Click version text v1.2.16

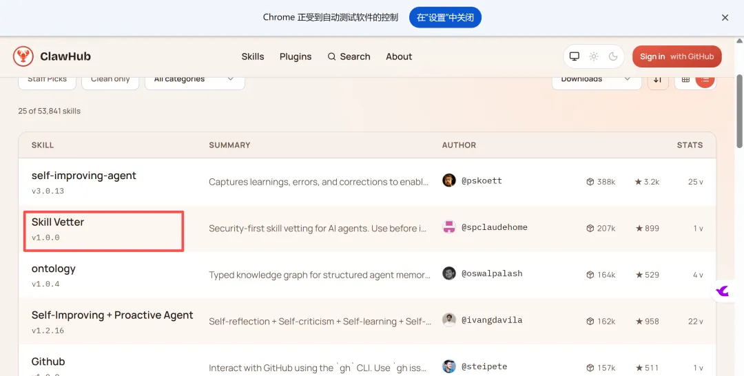[x=48, y=331]
